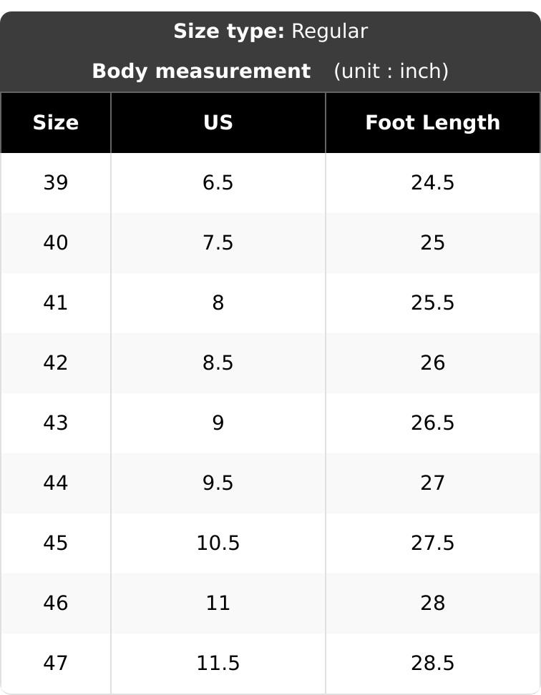Click the Body measurement heading

(x=201, y=71)
